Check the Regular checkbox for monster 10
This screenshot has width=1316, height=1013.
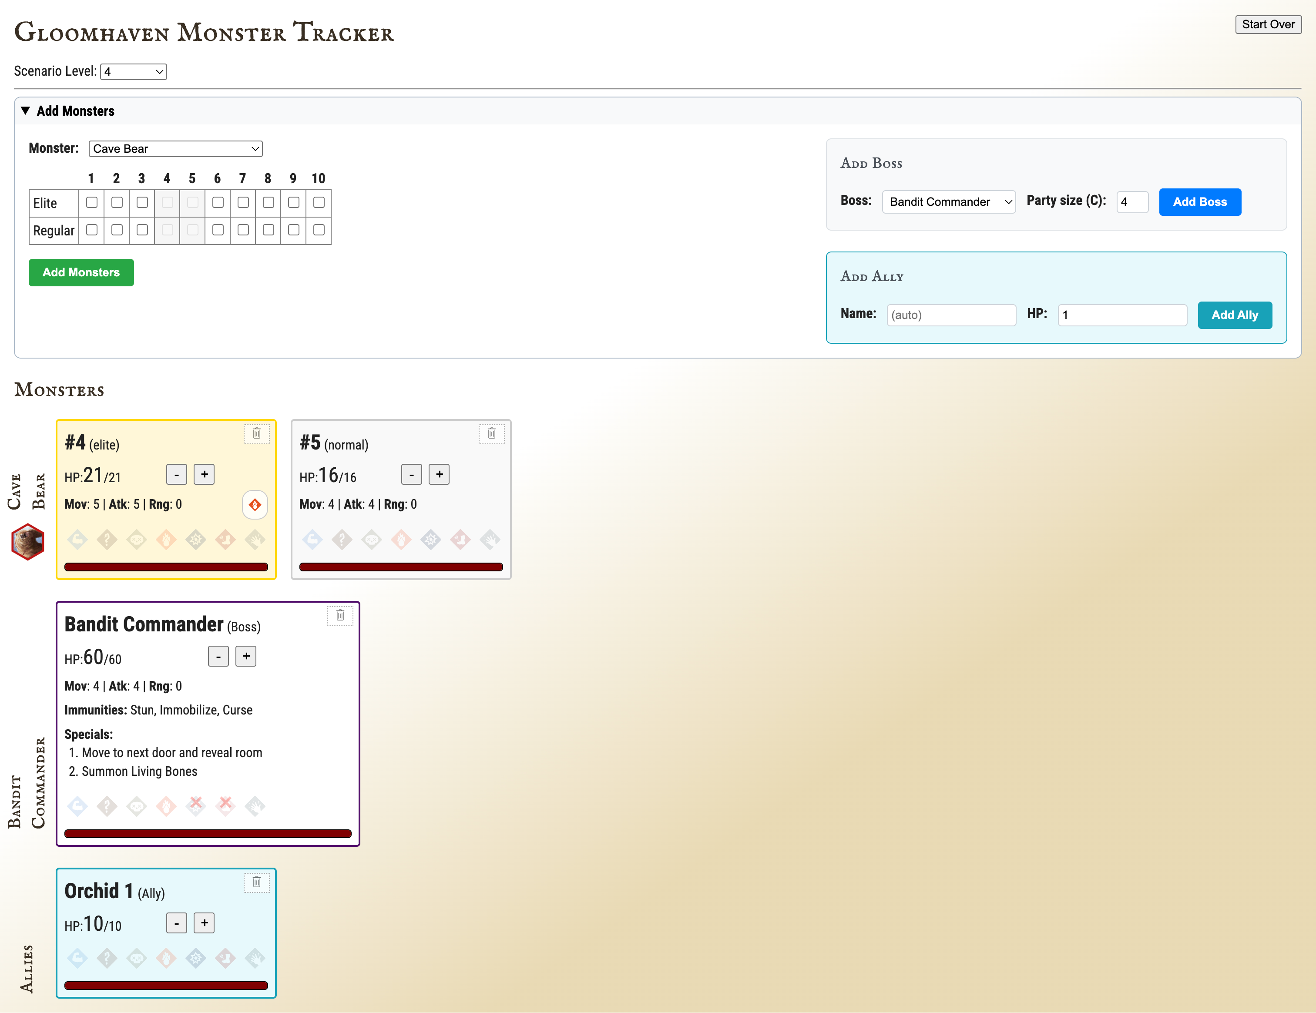coord(318,230)
